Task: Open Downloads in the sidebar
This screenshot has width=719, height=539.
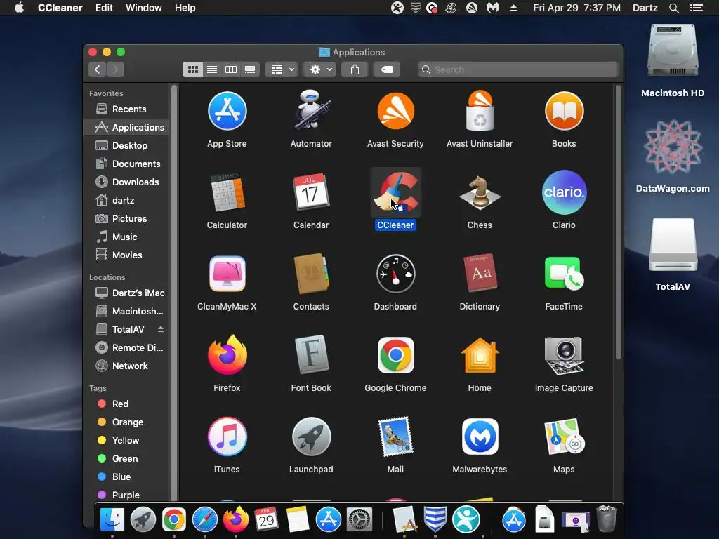Action: click(126, 182)
